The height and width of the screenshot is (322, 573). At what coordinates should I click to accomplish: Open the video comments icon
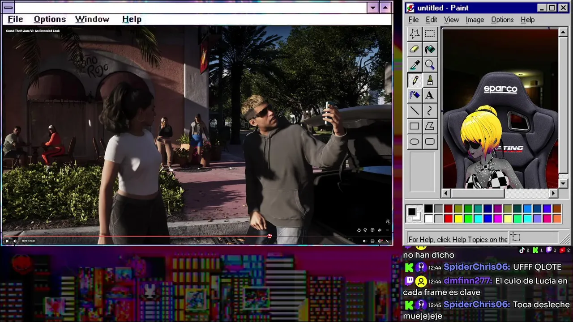pos(372,230)
